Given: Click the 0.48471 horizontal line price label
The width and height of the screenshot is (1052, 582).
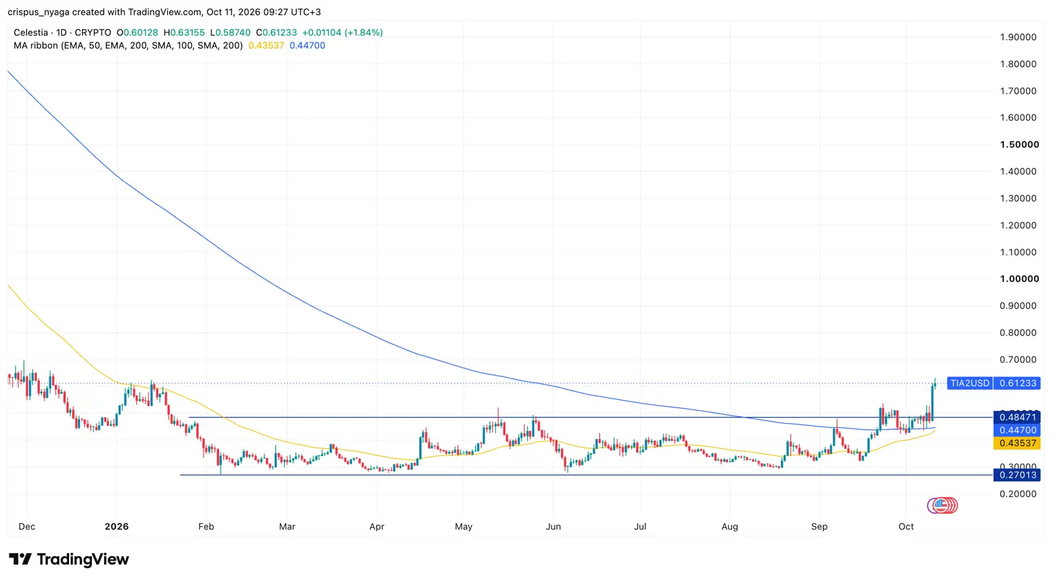Looking at the screenshot, I should coord(1017,417).
